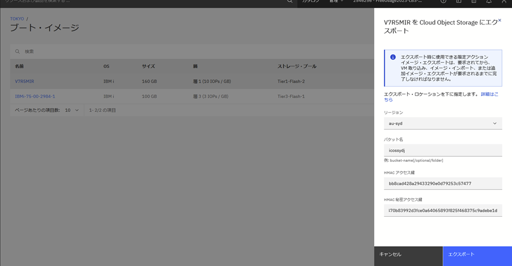The height and width of the screenshot is (266, 512).
Task: Click the blue info icon in the notice
Action: point(393,57)
